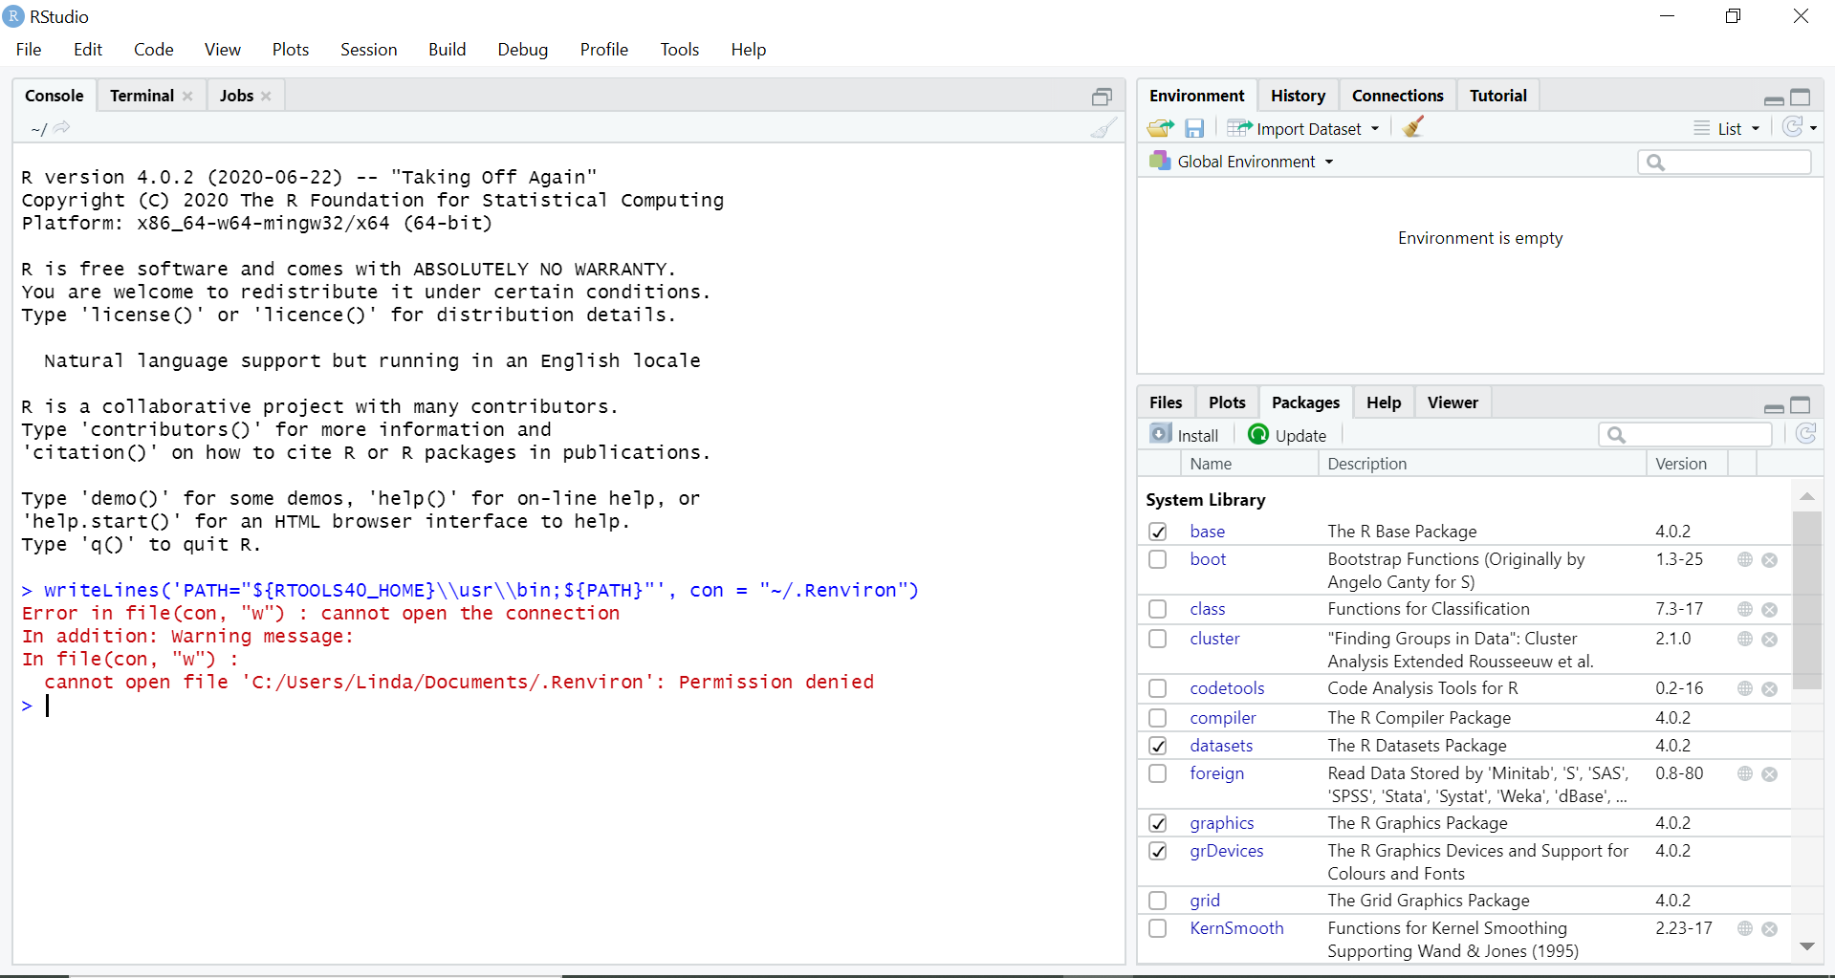1835x978 pixels.
Task: Uncheck the base package checkbox
Action: [1158, 532]
